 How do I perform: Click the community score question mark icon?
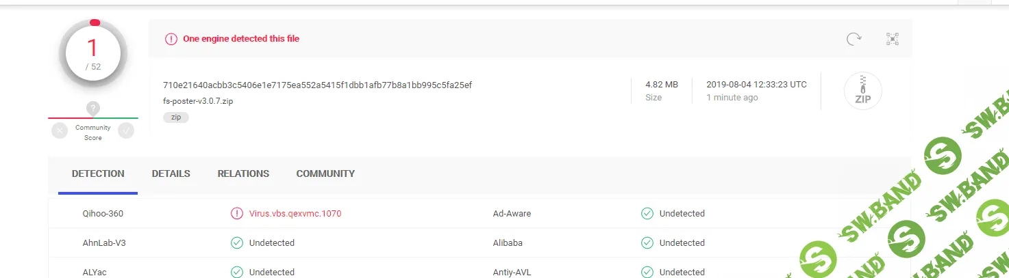click(93, 108)
